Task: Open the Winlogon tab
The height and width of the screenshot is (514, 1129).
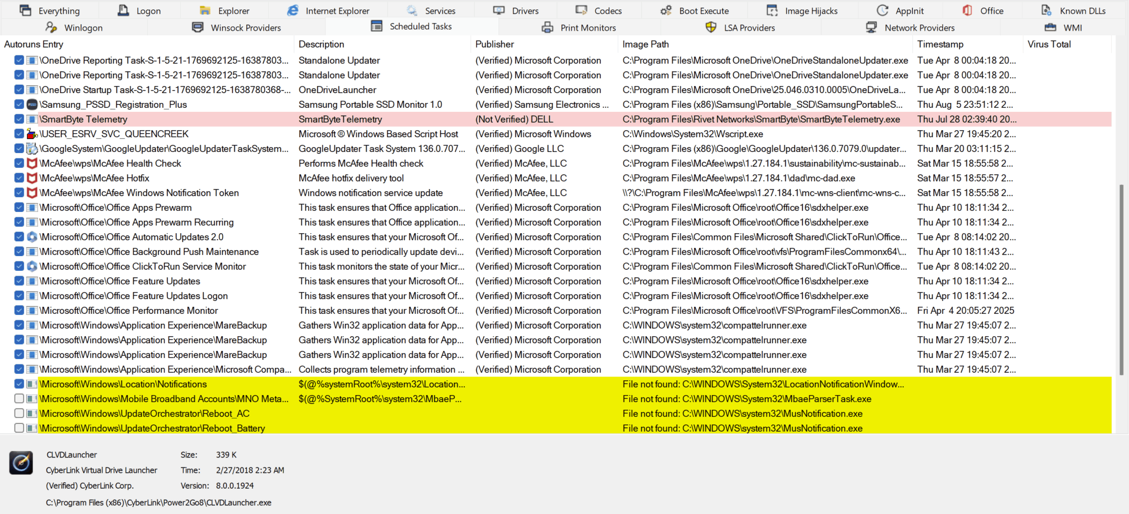Action: coord(74,28)
